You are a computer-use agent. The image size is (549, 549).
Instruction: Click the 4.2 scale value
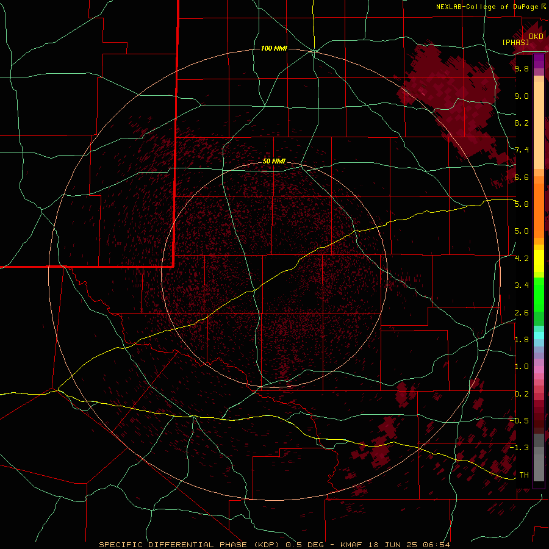pos(522,259)
